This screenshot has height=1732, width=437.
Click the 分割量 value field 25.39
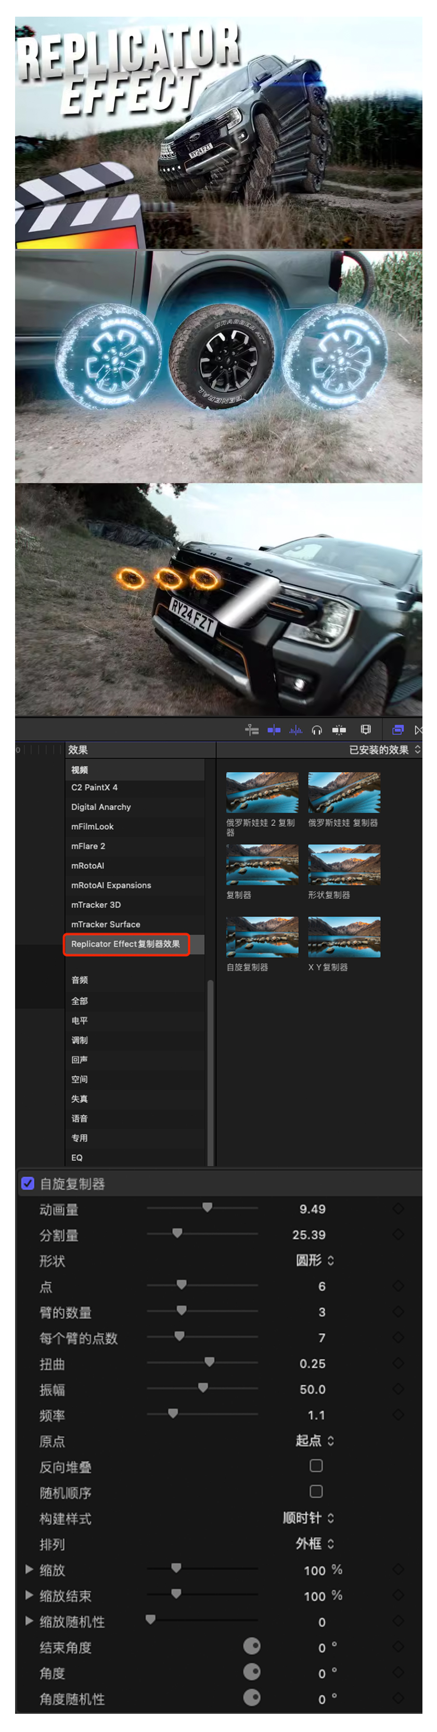click(309, 1234)
